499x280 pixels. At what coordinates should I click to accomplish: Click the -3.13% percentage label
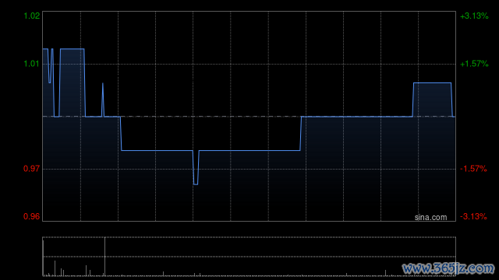[473, 216]
